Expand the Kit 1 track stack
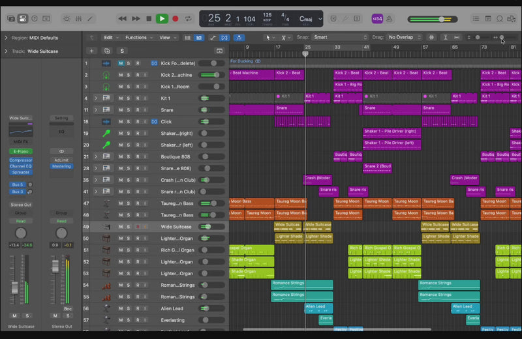The width and height of the screenshot is (522, 339). [x=96, y=98]
